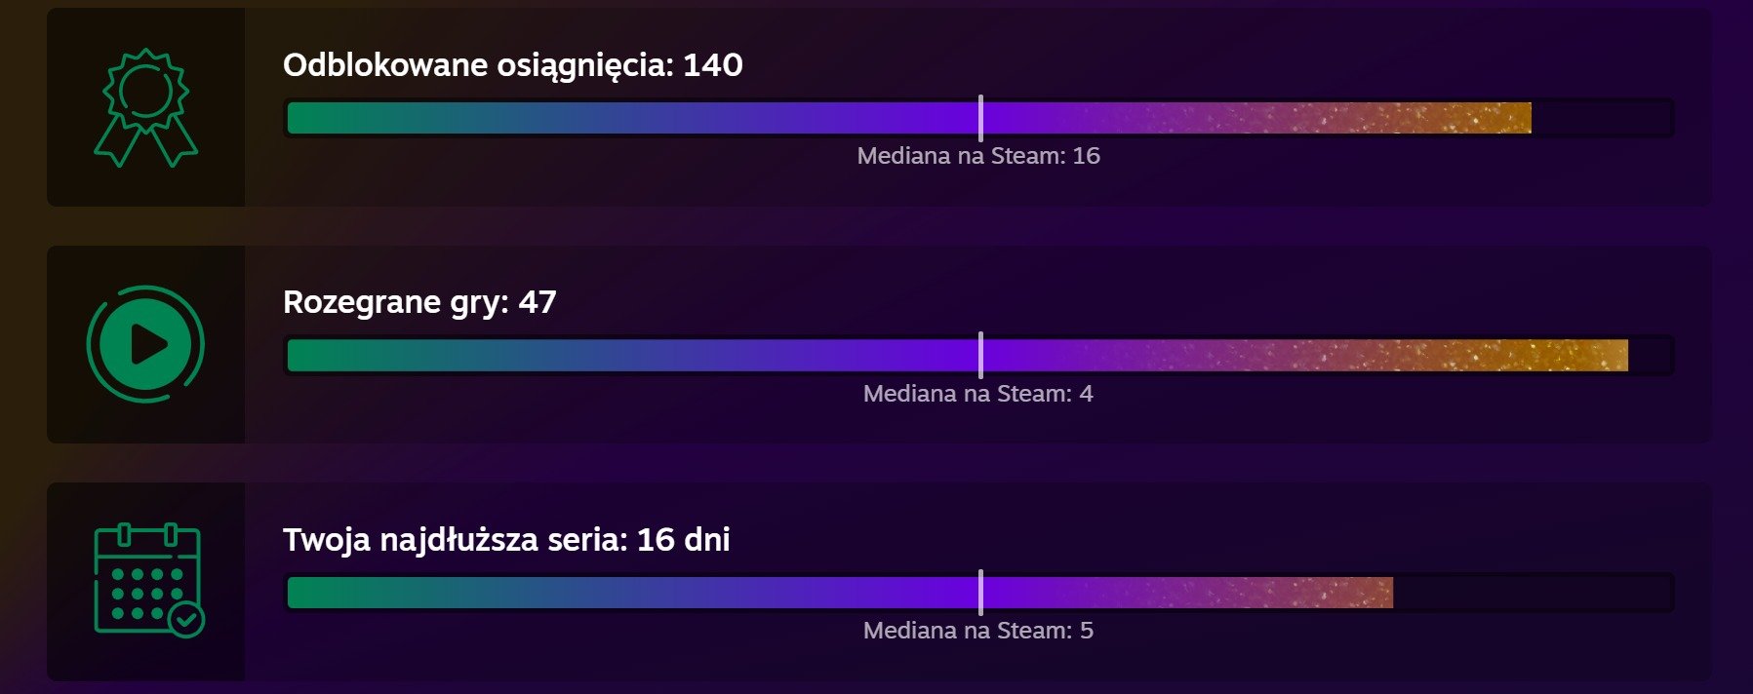Select the 'Twoja najdłuższa seria: 16 dni' heading

506,539
